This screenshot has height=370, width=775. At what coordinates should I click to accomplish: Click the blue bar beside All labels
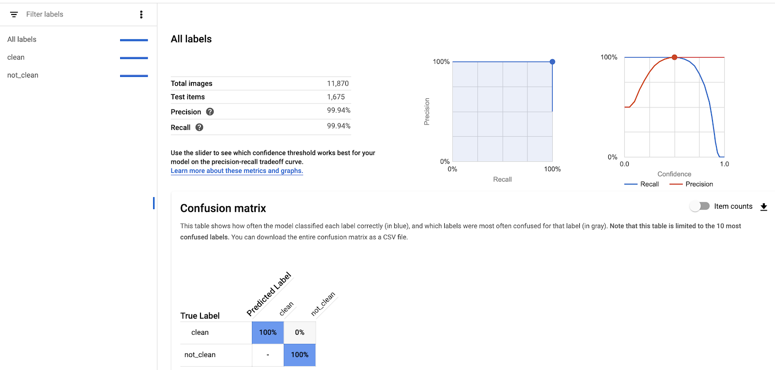(x=134, y=40)
